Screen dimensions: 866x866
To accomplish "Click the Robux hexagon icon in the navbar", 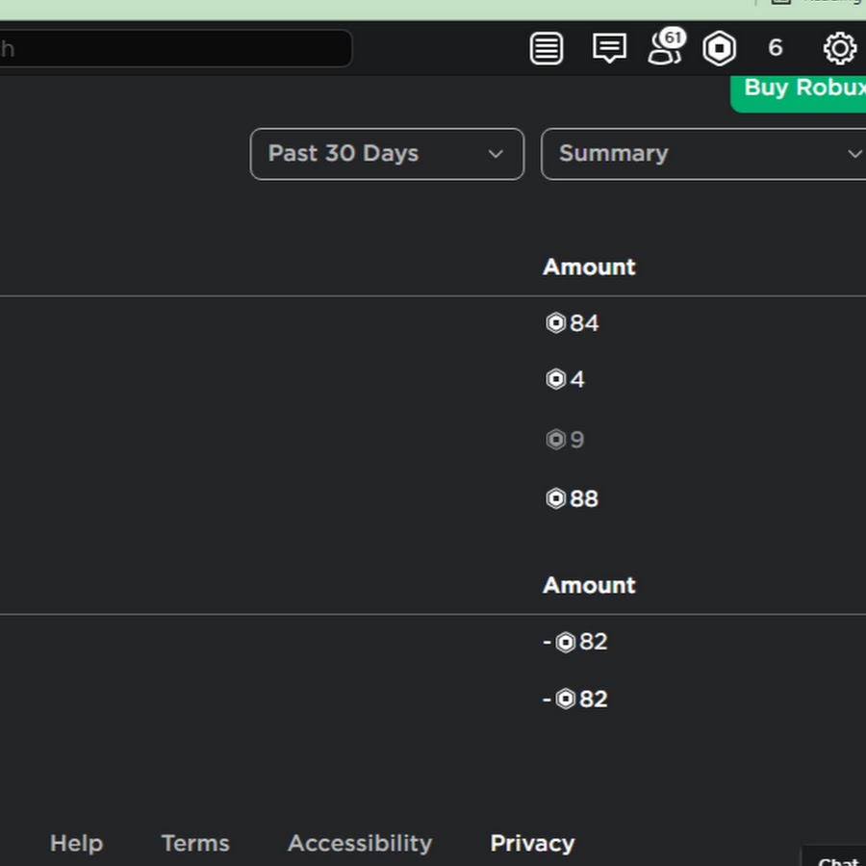I will pos(720,48).
